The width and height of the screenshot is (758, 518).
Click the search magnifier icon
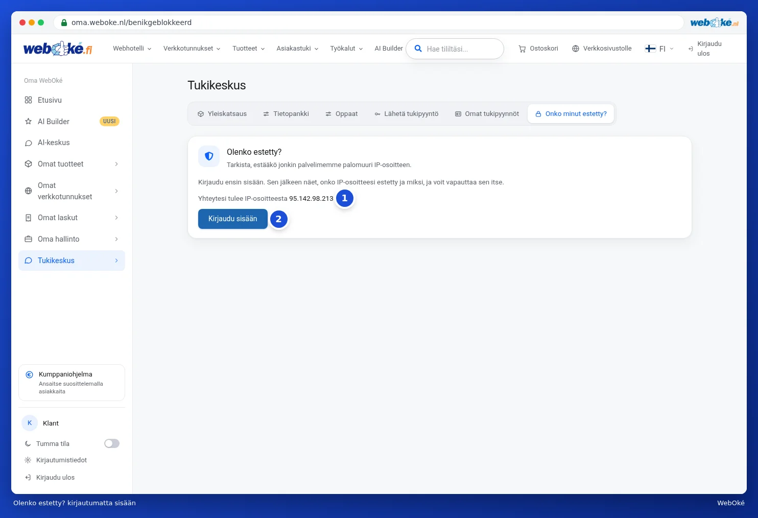pyautogui.click(x=418, y=49)
